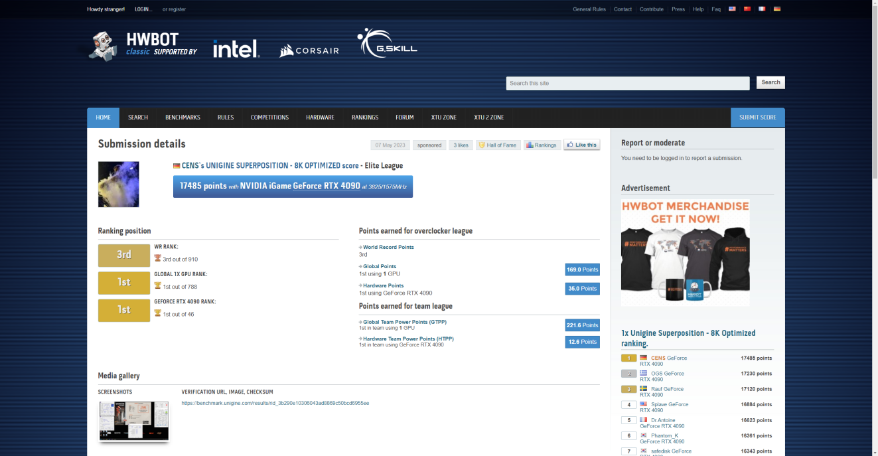The width and height of the screenshot is (878, 456).
Task: Switch site language via the US flag
Action: [732, 9]
